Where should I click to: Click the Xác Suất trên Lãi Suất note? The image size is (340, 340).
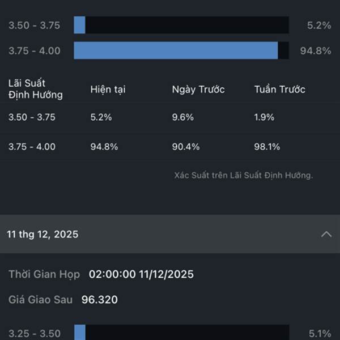point(243,176)
